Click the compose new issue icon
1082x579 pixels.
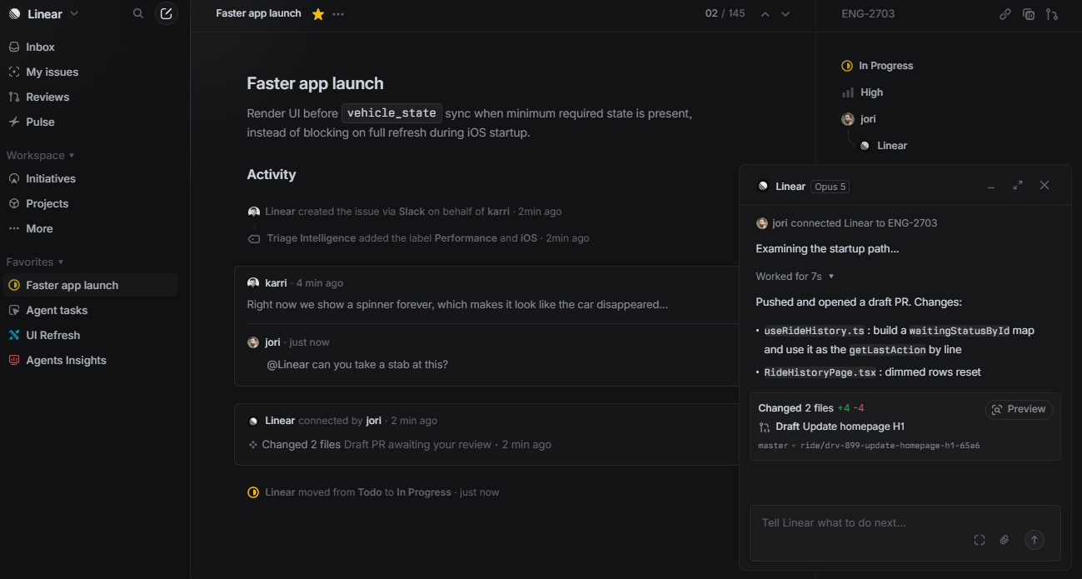click(x=167, y=13)
